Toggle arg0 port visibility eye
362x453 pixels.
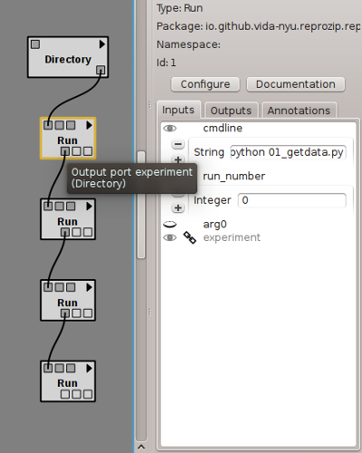click(x=170, y=225)
